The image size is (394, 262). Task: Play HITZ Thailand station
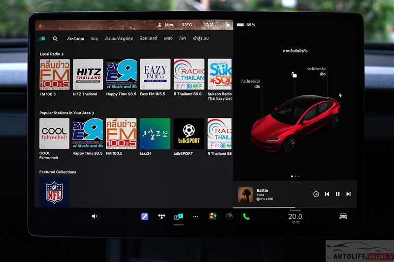[88, 74]
